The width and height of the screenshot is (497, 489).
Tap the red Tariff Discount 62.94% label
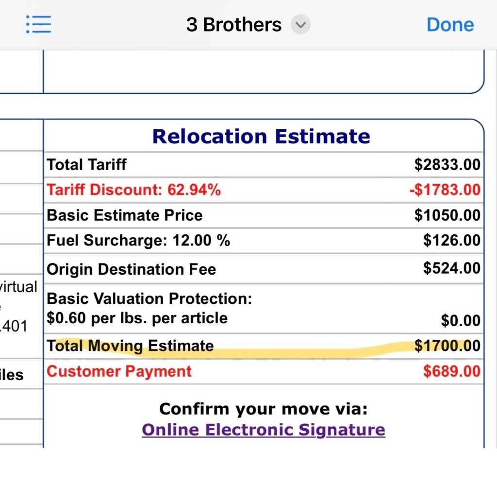pyautogui.click(x=133, y=190)
